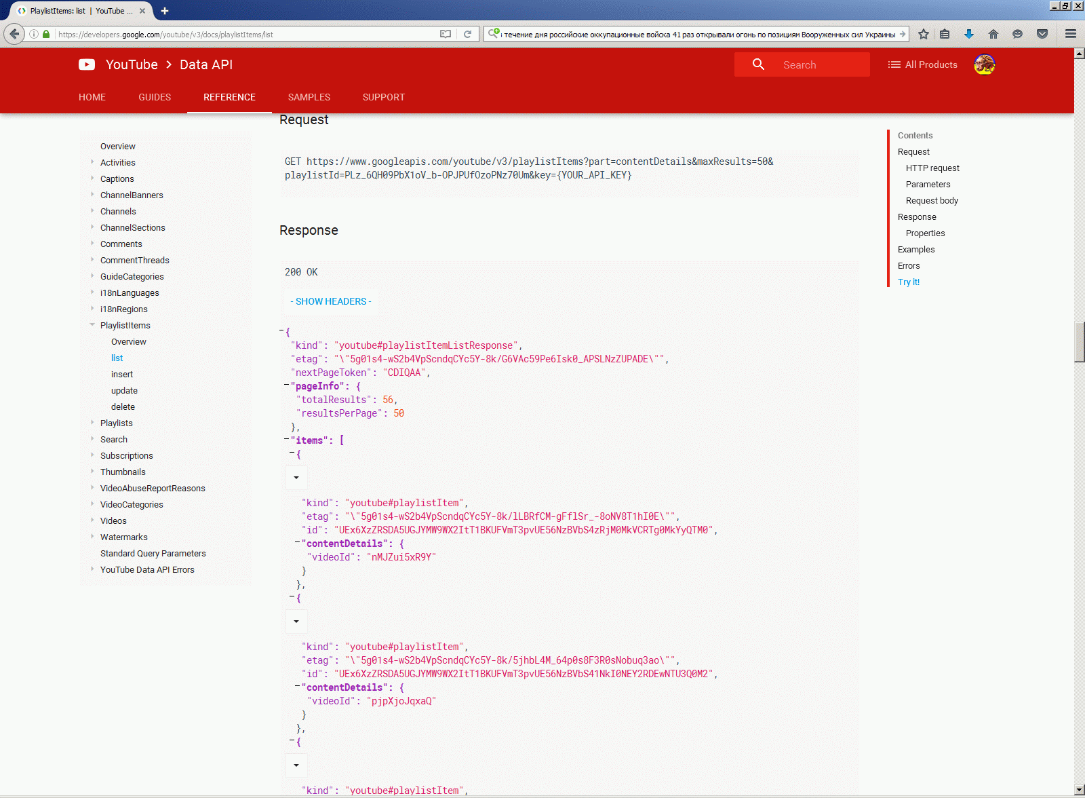Select the list method in sidebar
The image size is (1085, 798).
point(117,358)
